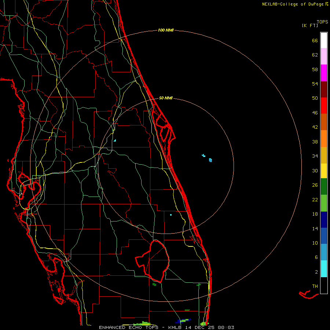Click the legend value 30

tap(315, 170)
